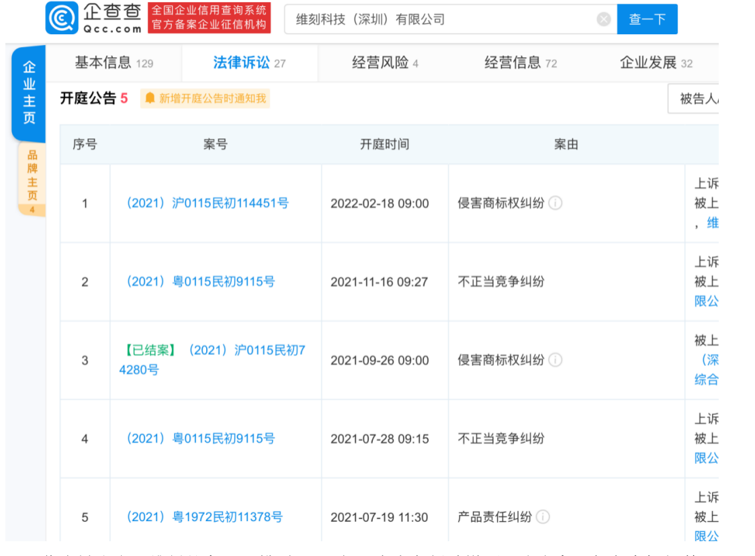Select hearing time 2021-11-16 09:27
The image size is (755, 556).
[379, 282]
